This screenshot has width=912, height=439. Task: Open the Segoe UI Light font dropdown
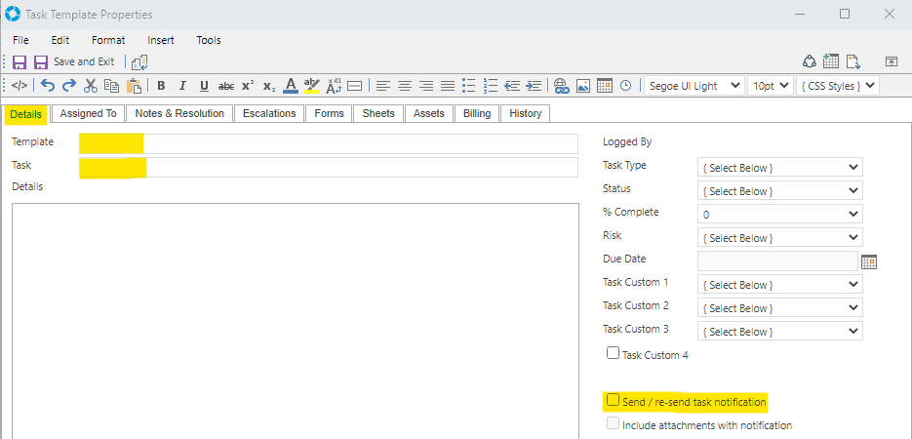point(694,86)
